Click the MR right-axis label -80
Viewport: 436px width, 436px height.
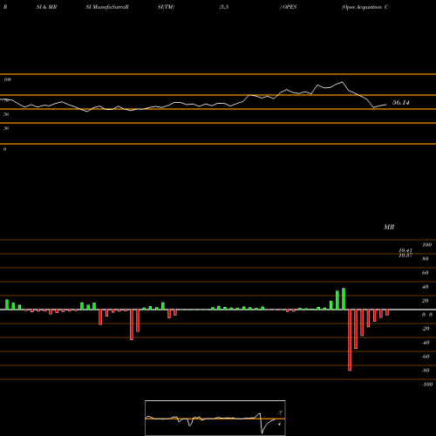[x=426, y=371]
